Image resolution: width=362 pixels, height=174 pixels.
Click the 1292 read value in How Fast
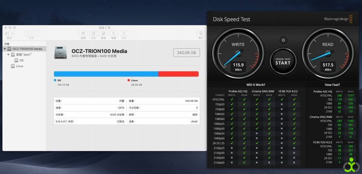pos(350,121)
